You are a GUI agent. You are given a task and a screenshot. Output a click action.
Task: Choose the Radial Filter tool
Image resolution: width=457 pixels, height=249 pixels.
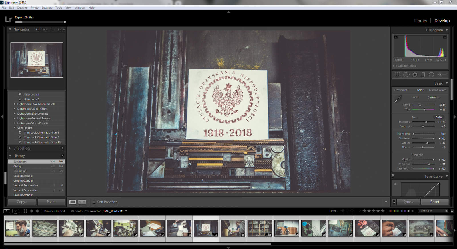431,75
